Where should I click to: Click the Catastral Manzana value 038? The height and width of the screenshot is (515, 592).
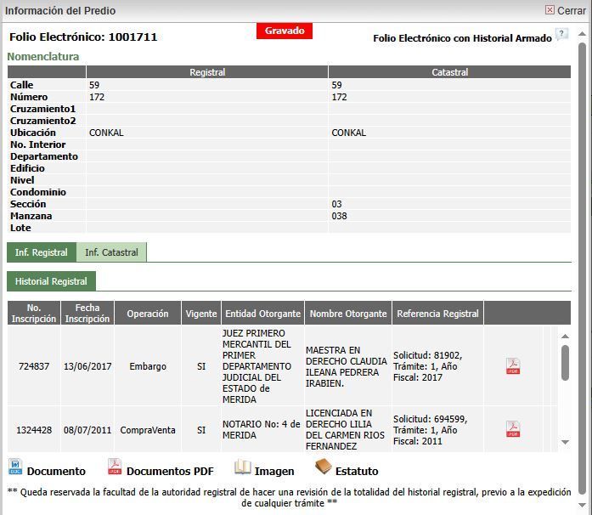point(339,216)
